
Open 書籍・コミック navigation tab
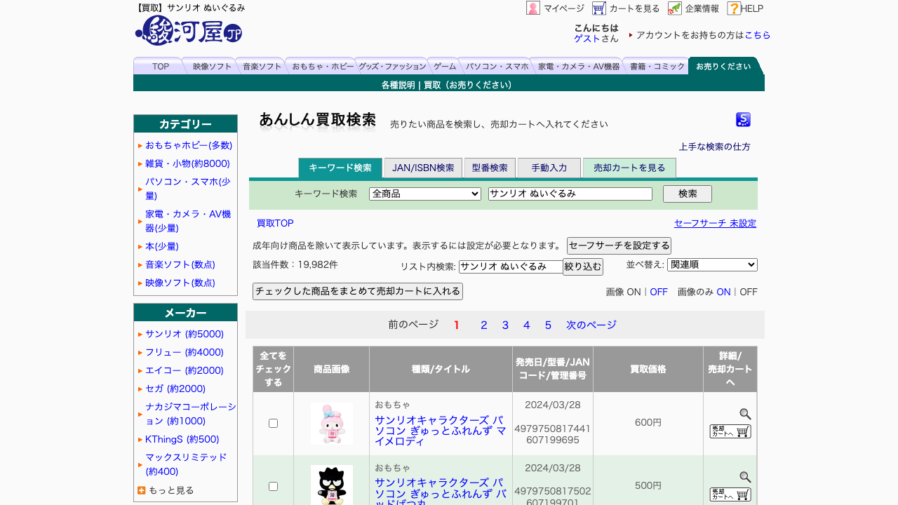click(x=657, y=66)
